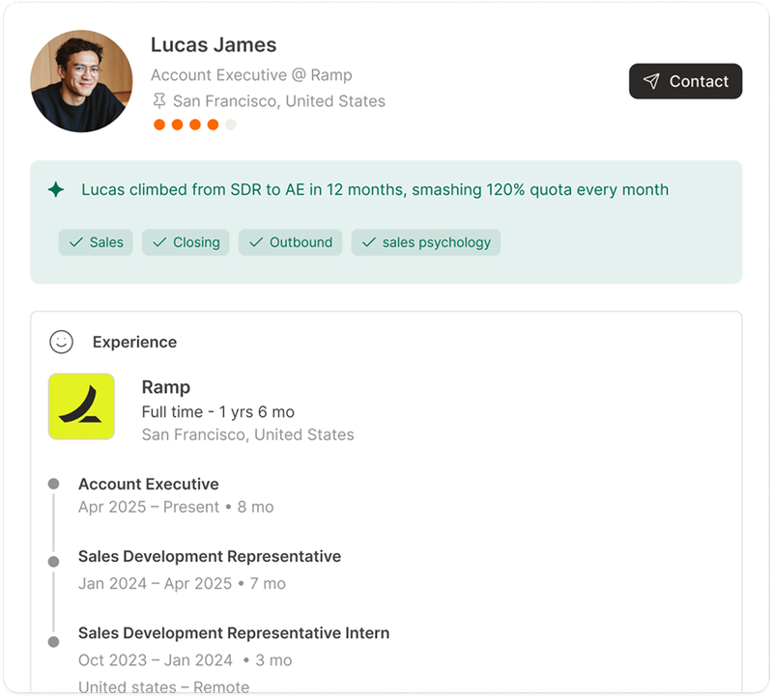This screenshot has height=697, width=773.
Task: Click United states – Remote text
Action: coord(163,686)
